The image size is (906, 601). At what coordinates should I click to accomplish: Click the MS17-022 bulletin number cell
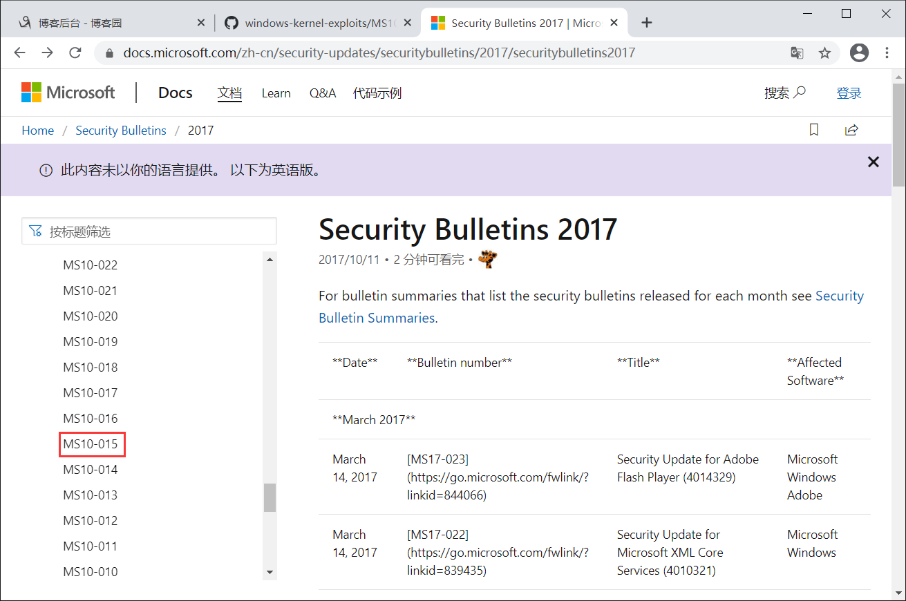[x=498, y=553]
